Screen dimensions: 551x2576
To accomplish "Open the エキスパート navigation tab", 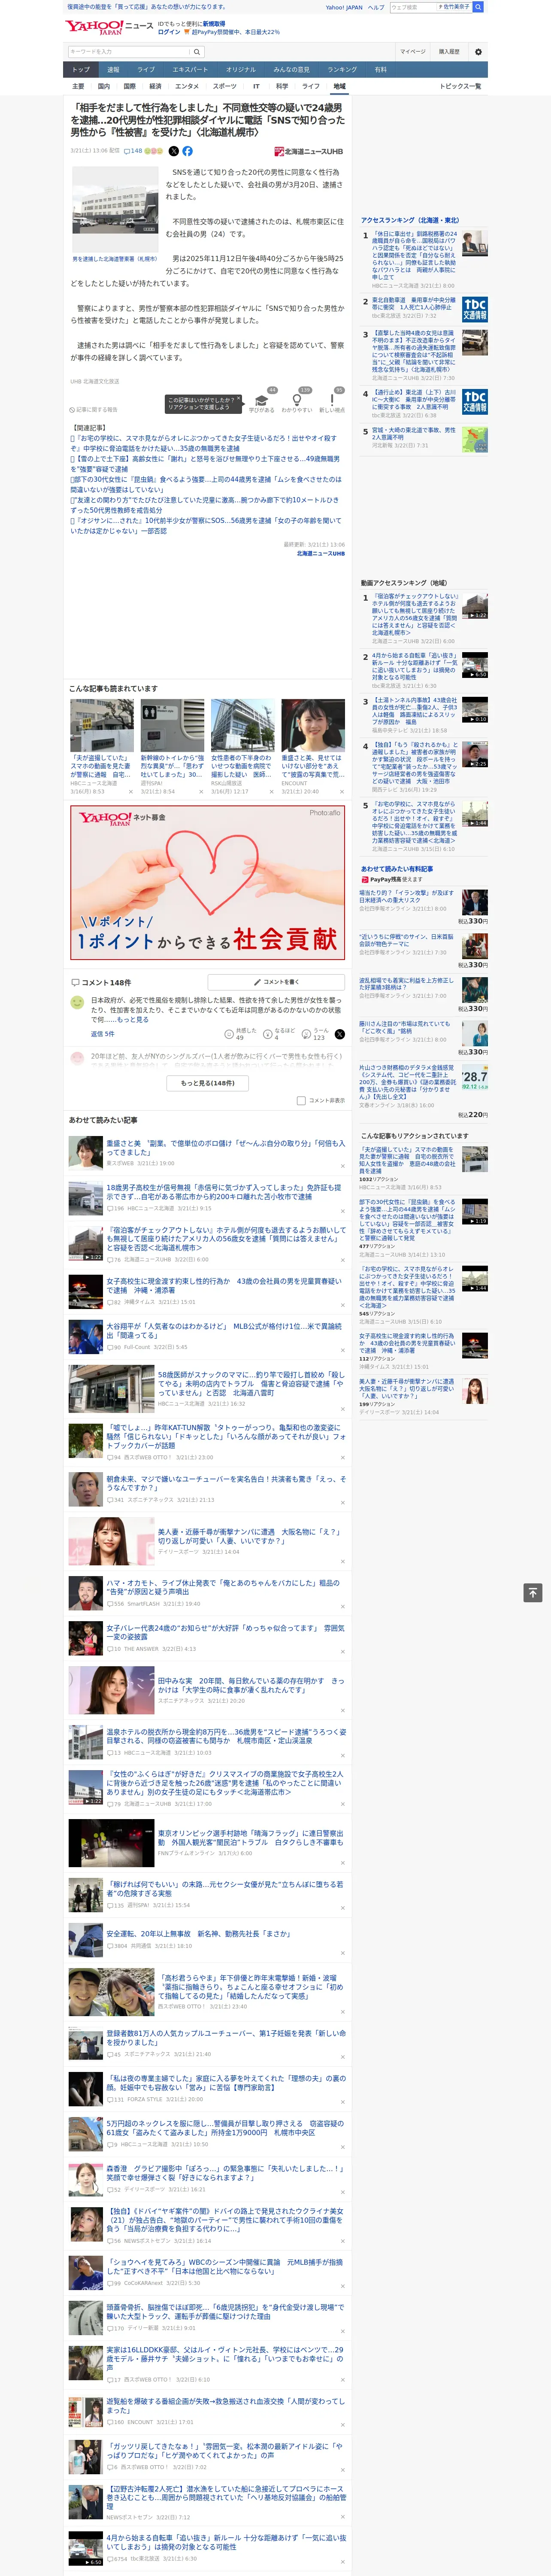I will point(190,70).
